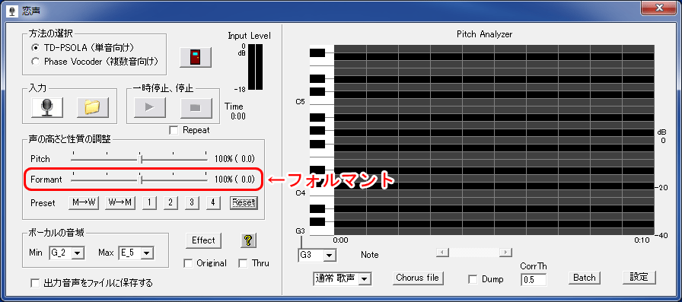
Task: Click the Chorus file button
Action: pos(418,278)
